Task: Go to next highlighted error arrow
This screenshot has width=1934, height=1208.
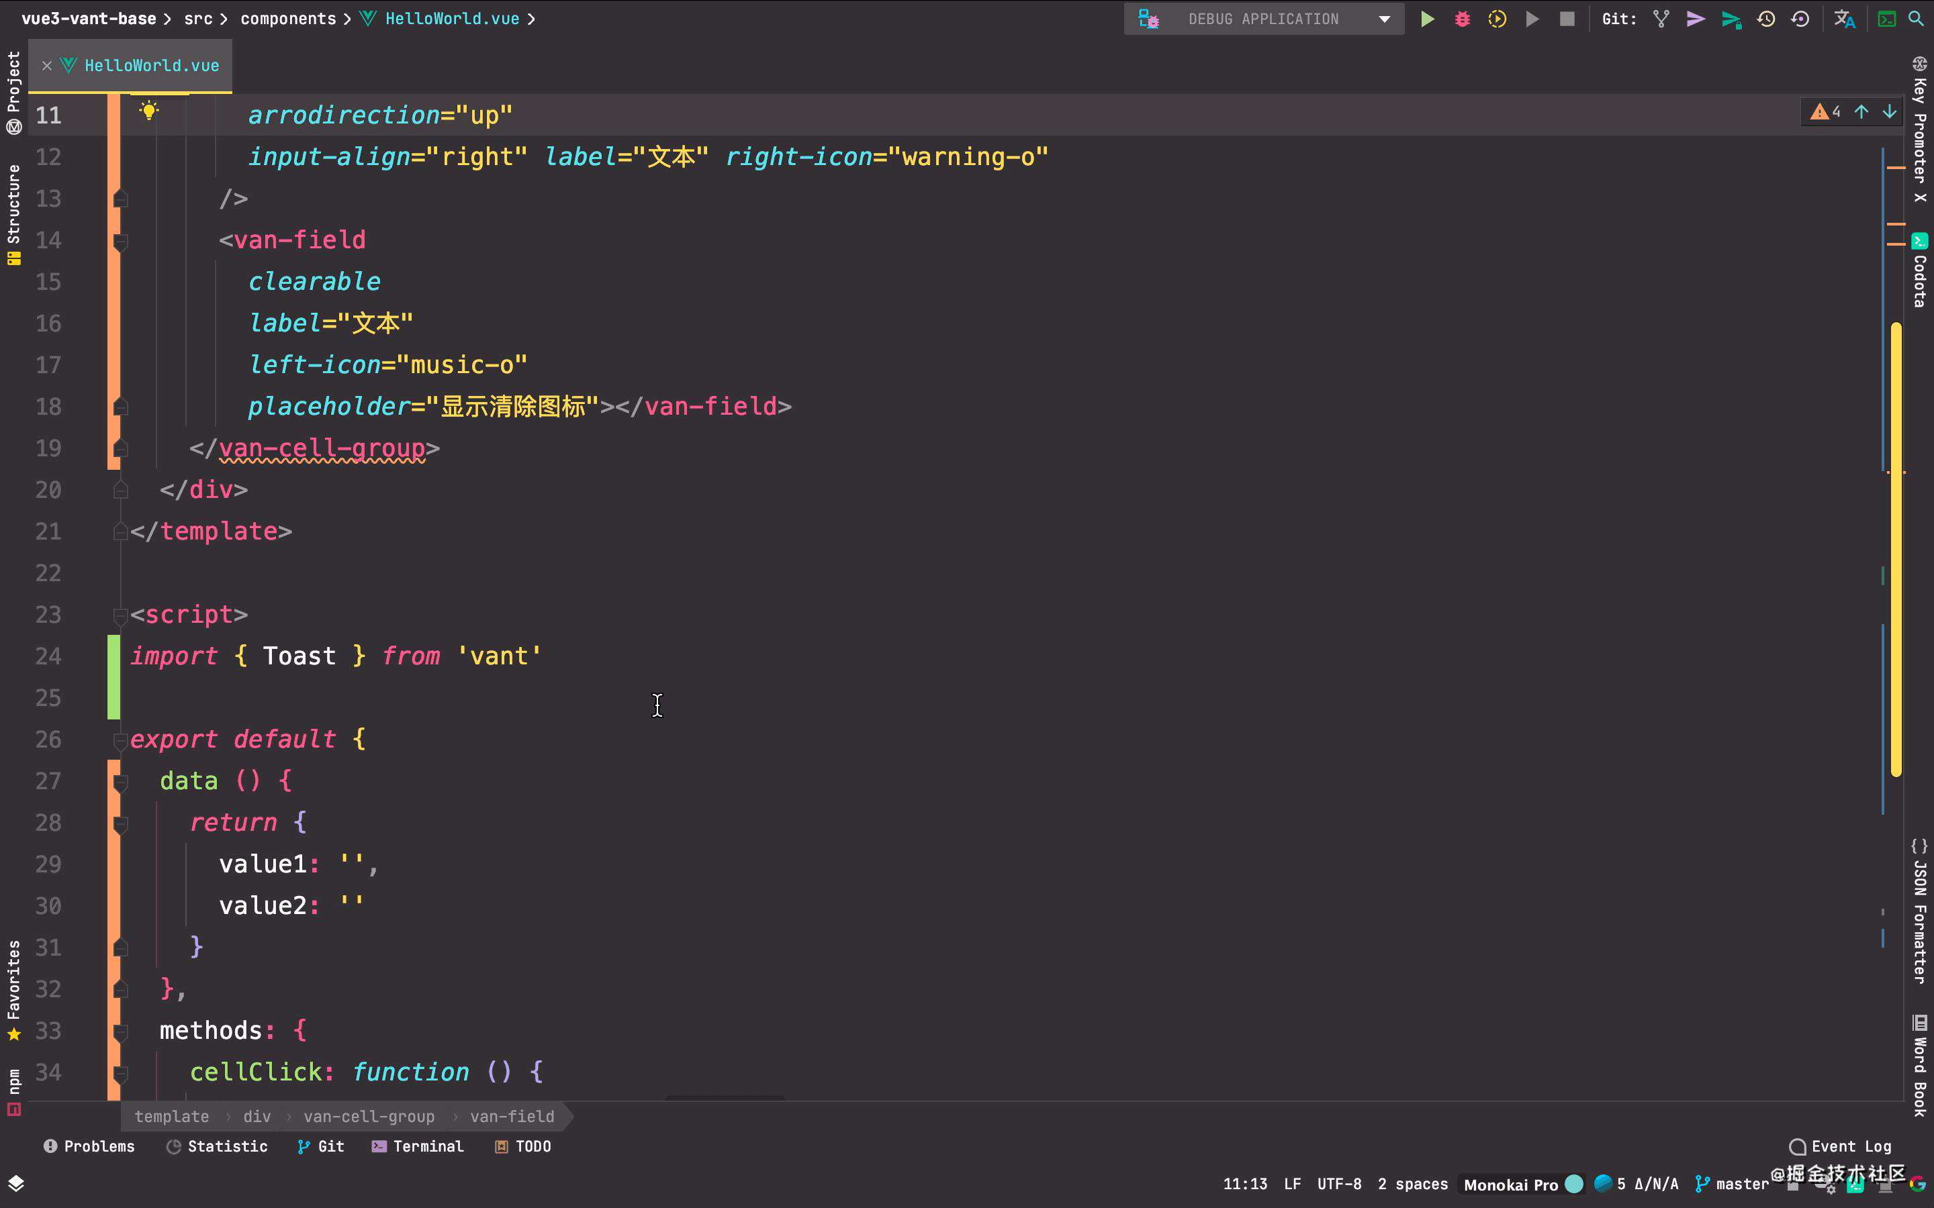Action: coord(1889,112)
